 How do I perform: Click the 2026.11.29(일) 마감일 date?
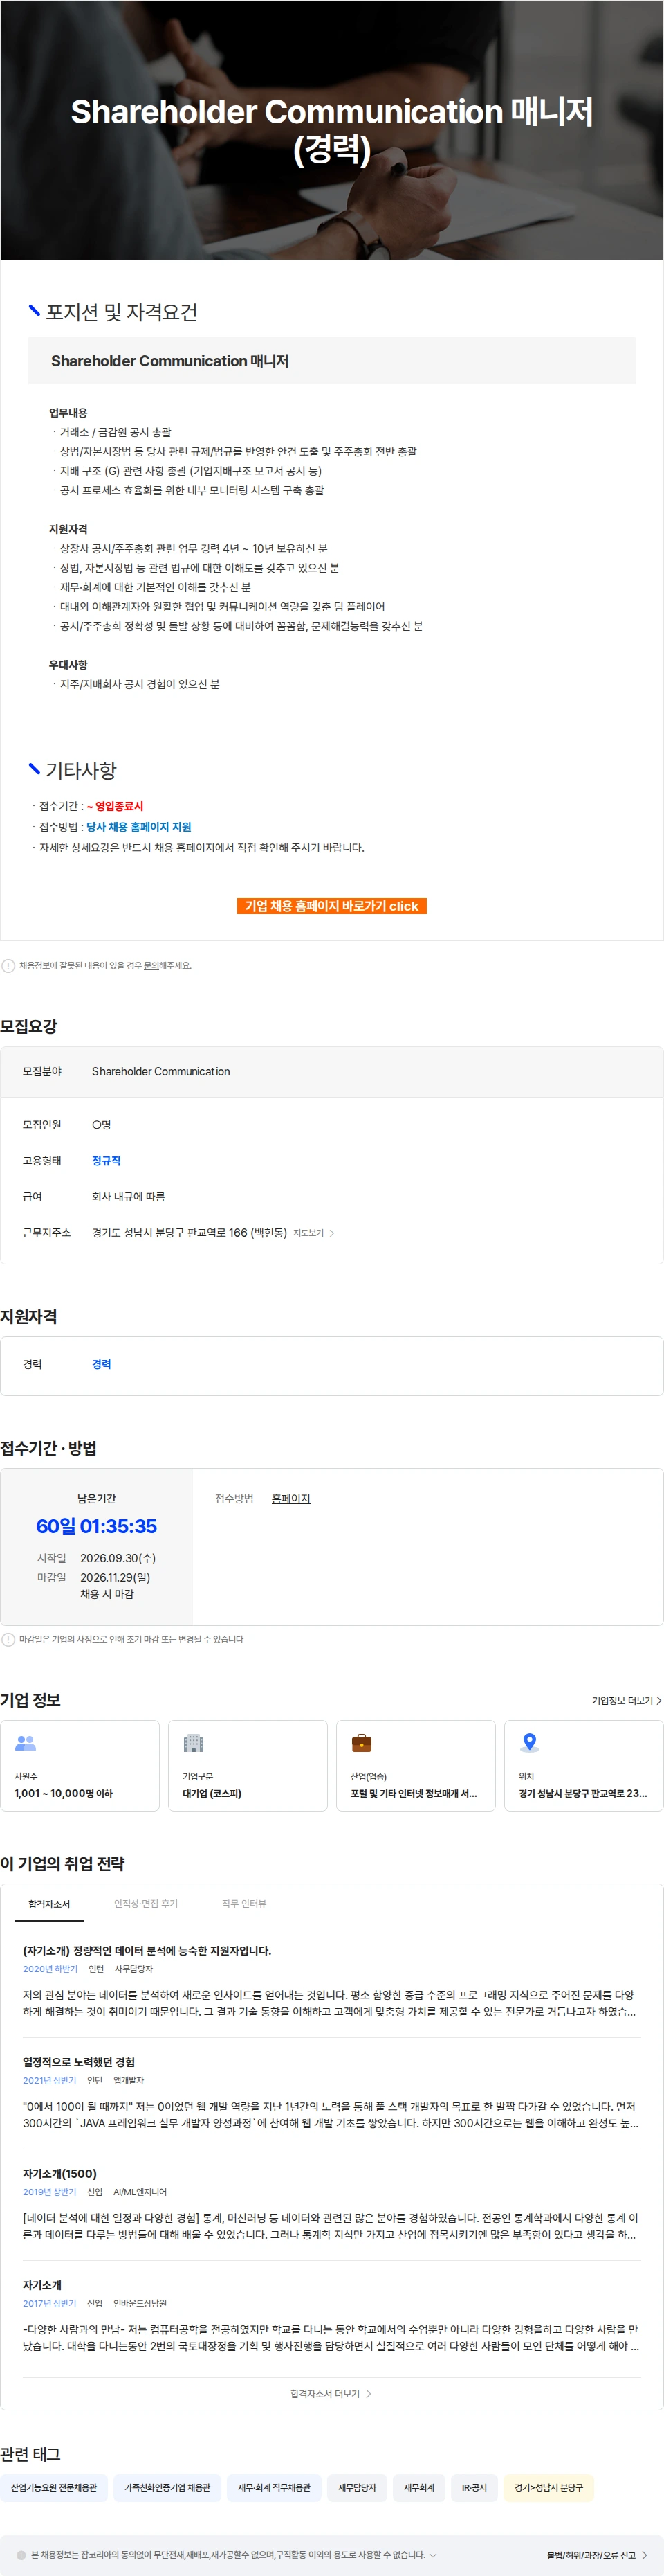coord(115,1577)
